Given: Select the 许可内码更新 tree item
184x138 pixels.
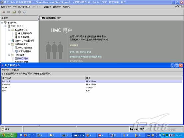Looking at the screenshot, I should [x=25, y=51].
